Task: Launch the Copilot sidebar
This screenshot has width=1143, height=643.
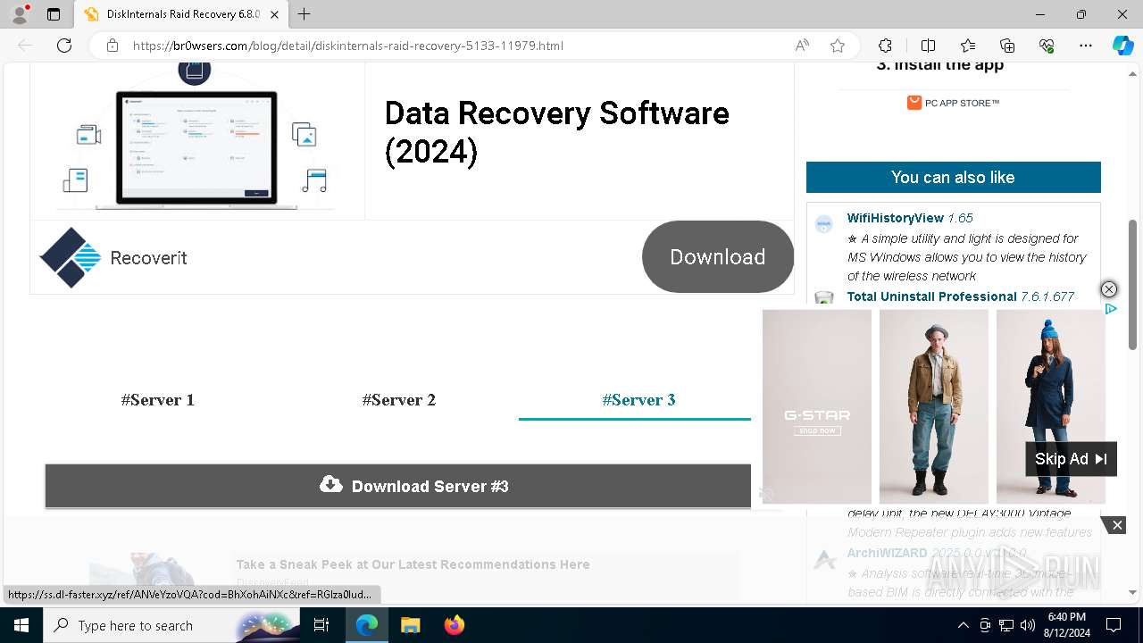Action: click(x=1122, y=46)
